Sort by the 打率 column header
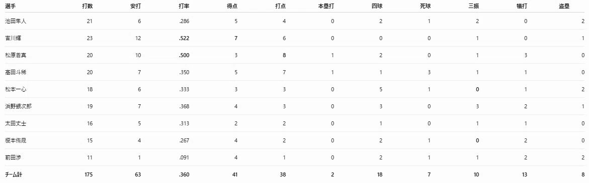This screenshot has width=589, height=183. pos(184,6)
